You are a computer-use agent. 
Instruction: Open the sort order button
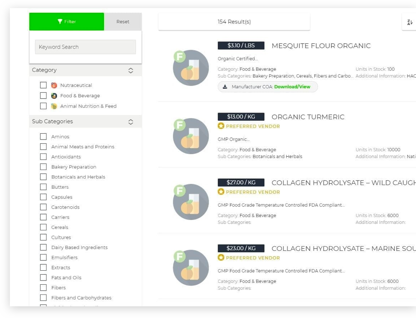[x=409, y=22]
